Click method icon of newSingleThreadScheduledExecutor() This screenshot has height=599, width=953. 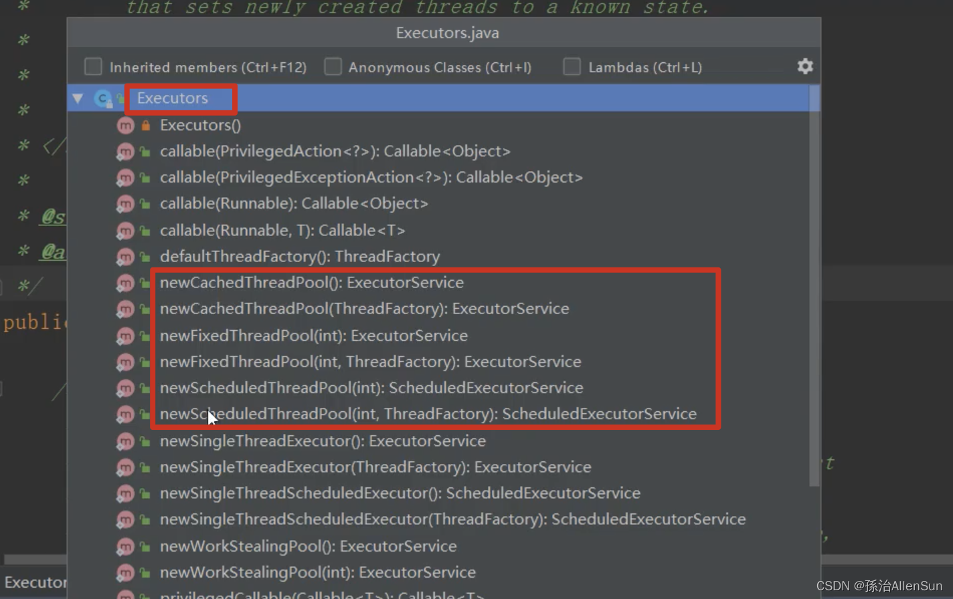[125, 493]
